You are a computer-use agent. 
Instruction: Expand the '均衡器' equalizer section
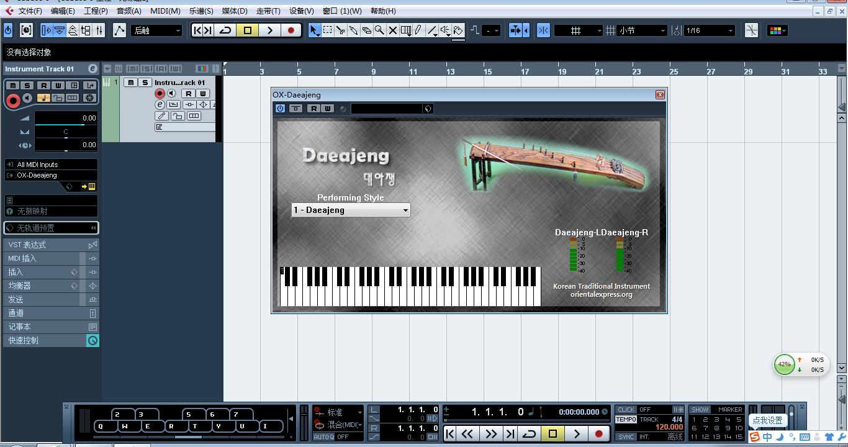51,286
